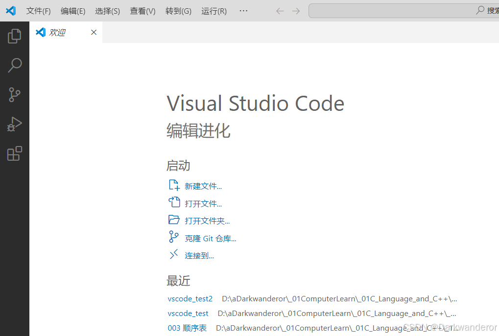
Task: Click the 打开文件夹... link
Action: (207, 221)
